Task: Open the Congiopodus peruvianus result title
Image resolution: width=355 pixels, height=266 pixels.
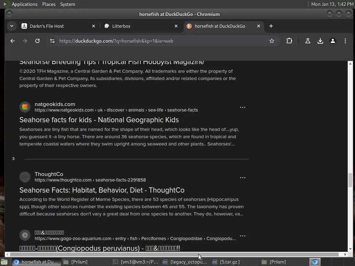Action: click(99, 248)
